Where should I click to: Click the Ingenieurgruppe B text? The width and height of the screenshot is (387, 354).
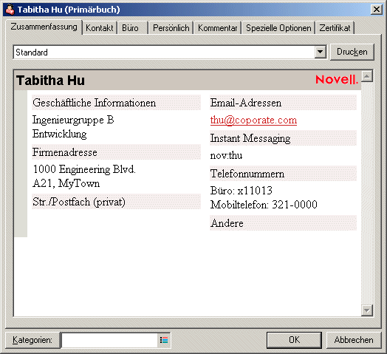coord(73,120)
